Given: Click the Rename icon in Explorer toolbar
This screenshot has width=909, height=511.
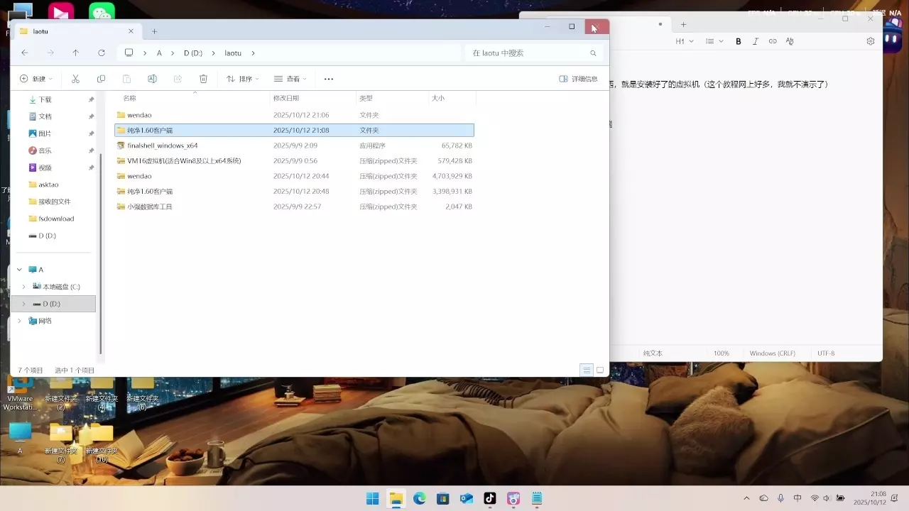Looking at the screenshot, I should (152, 79).
